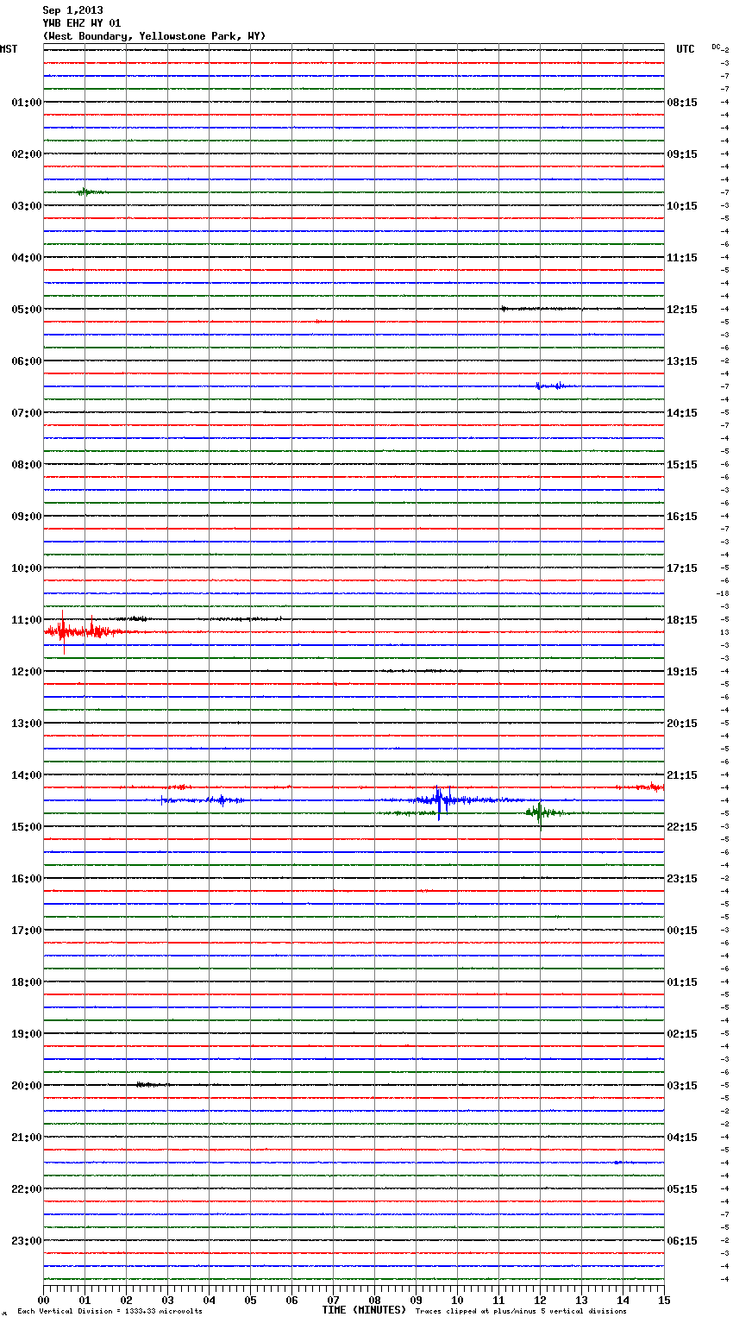Select the 02:00 MST row label
The height and width of the screenshot is (1323, 733).
[x=26, y=154]
